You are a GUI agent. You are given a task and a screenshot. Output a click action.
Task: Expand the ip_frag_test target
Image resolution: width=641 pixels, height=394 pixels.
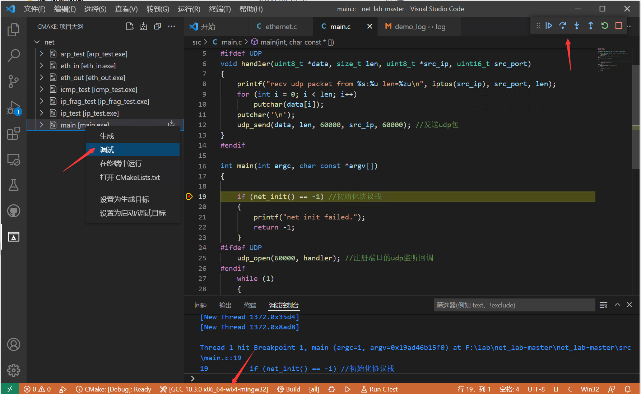tap(41, 101)
